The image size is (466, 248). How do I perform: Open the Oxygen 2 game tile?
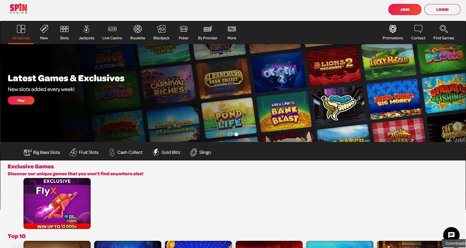278,72
